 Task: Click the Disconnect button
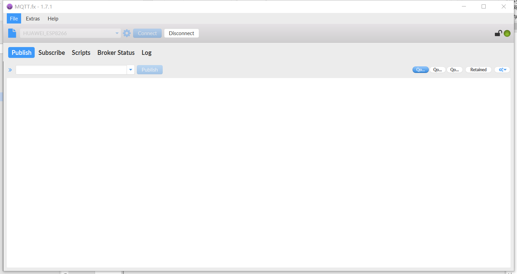(x=181, y=33)
